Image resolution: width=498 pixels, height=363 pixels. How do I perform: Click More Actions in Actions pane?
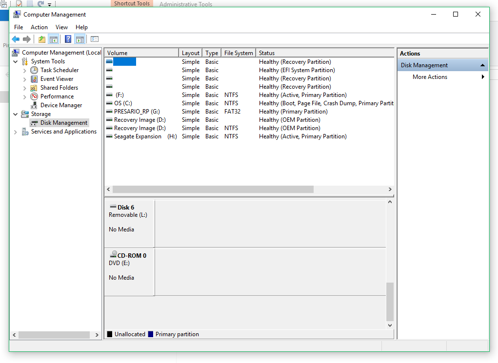(x=430, y=77)
